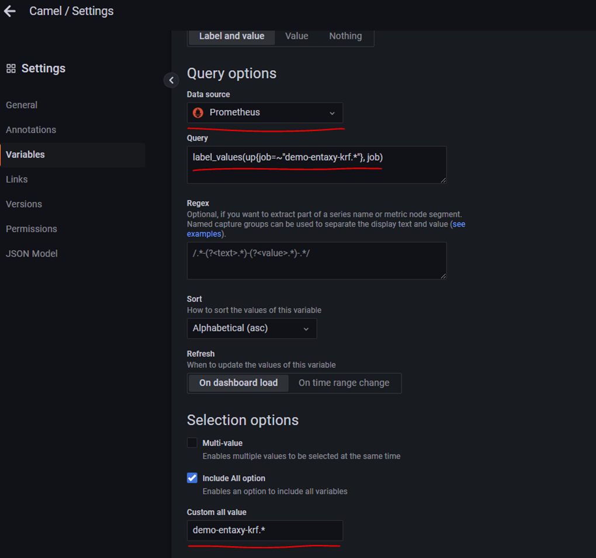Screen dimensions: 596x558
Task: Select On time range change refresh
Action: [x=344, y=383]
